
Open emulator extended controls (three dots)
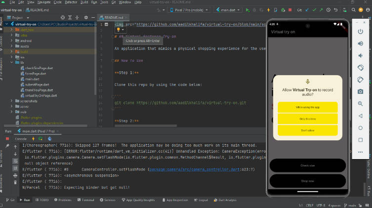click(x=360, y=152)
